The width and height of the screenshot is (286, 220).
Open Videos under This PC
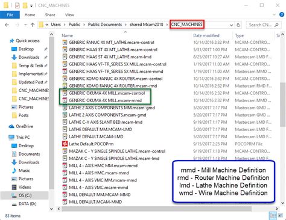(x=25, y=187)
